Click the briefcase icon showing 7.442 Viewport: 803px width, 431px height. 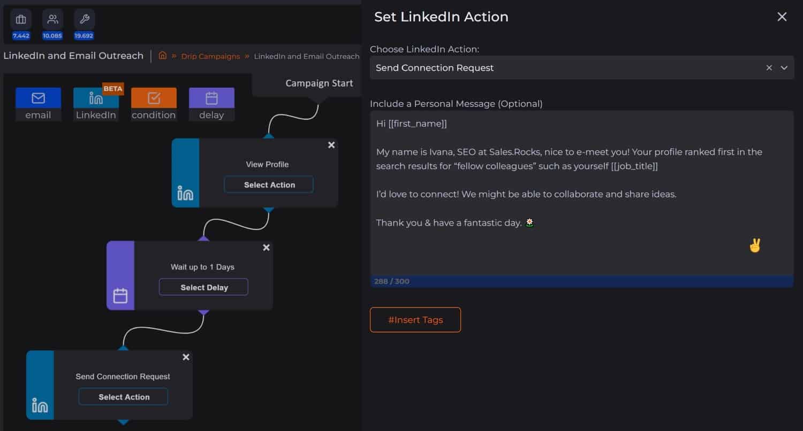coord(21,20)
